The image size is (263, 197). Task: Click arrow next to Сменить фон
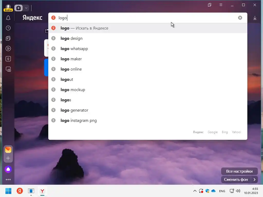255,179
